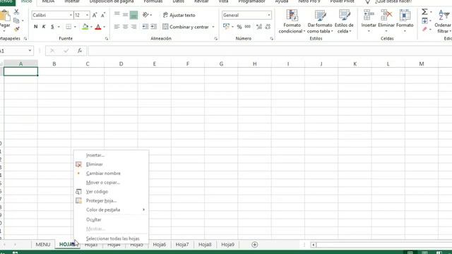
Task: Switch to the Hoja9 sheet tab
Action: 227,245
